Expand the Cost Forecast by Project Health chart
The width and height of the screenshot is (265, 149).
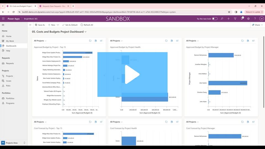click(177, 122)
